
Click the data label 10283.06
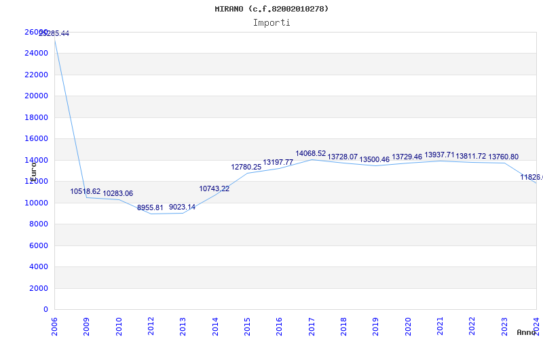117,193
